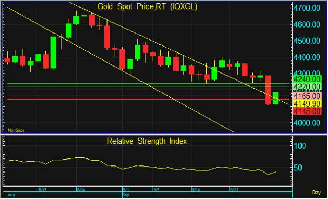
Task: Select the 4000.00 price axis label
Action: pyautogui.click(x=307, y=123)
